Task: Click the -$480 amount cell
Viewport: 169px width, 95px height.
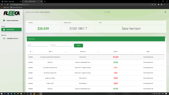Action: click(115, 78)
